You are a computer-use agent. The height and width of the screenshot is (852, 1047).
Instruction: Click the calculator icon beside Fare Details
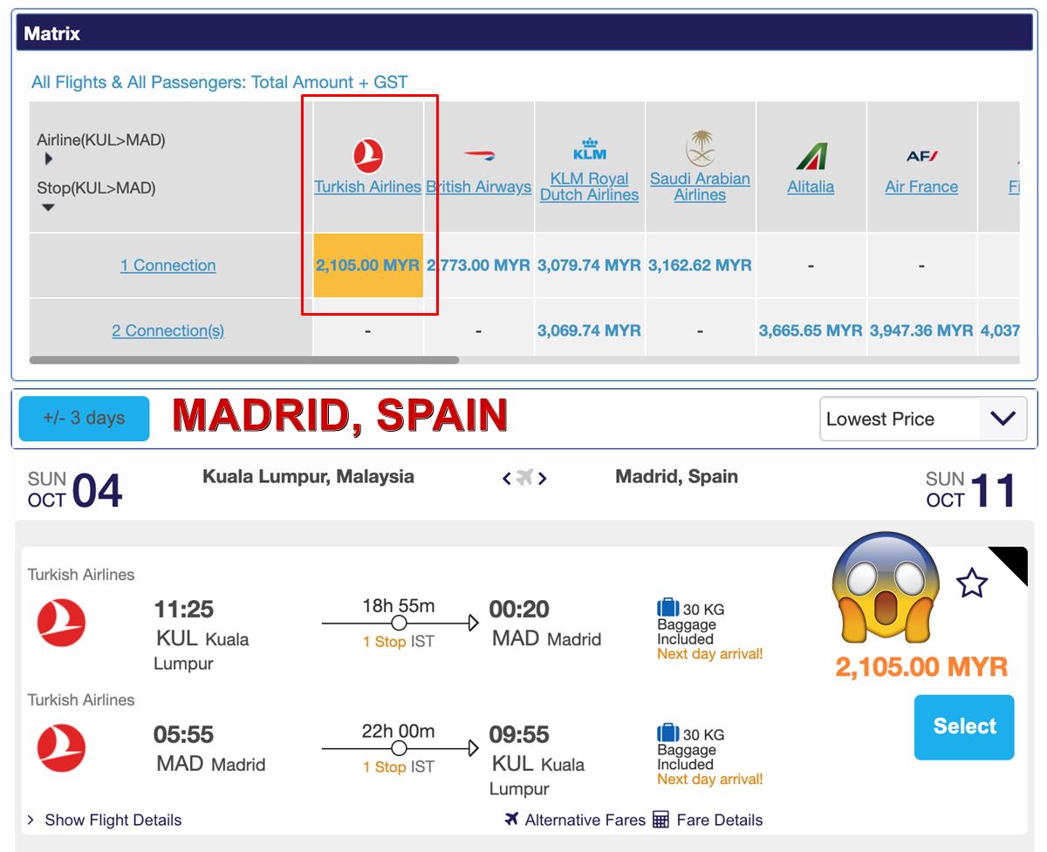click(660, 820)
